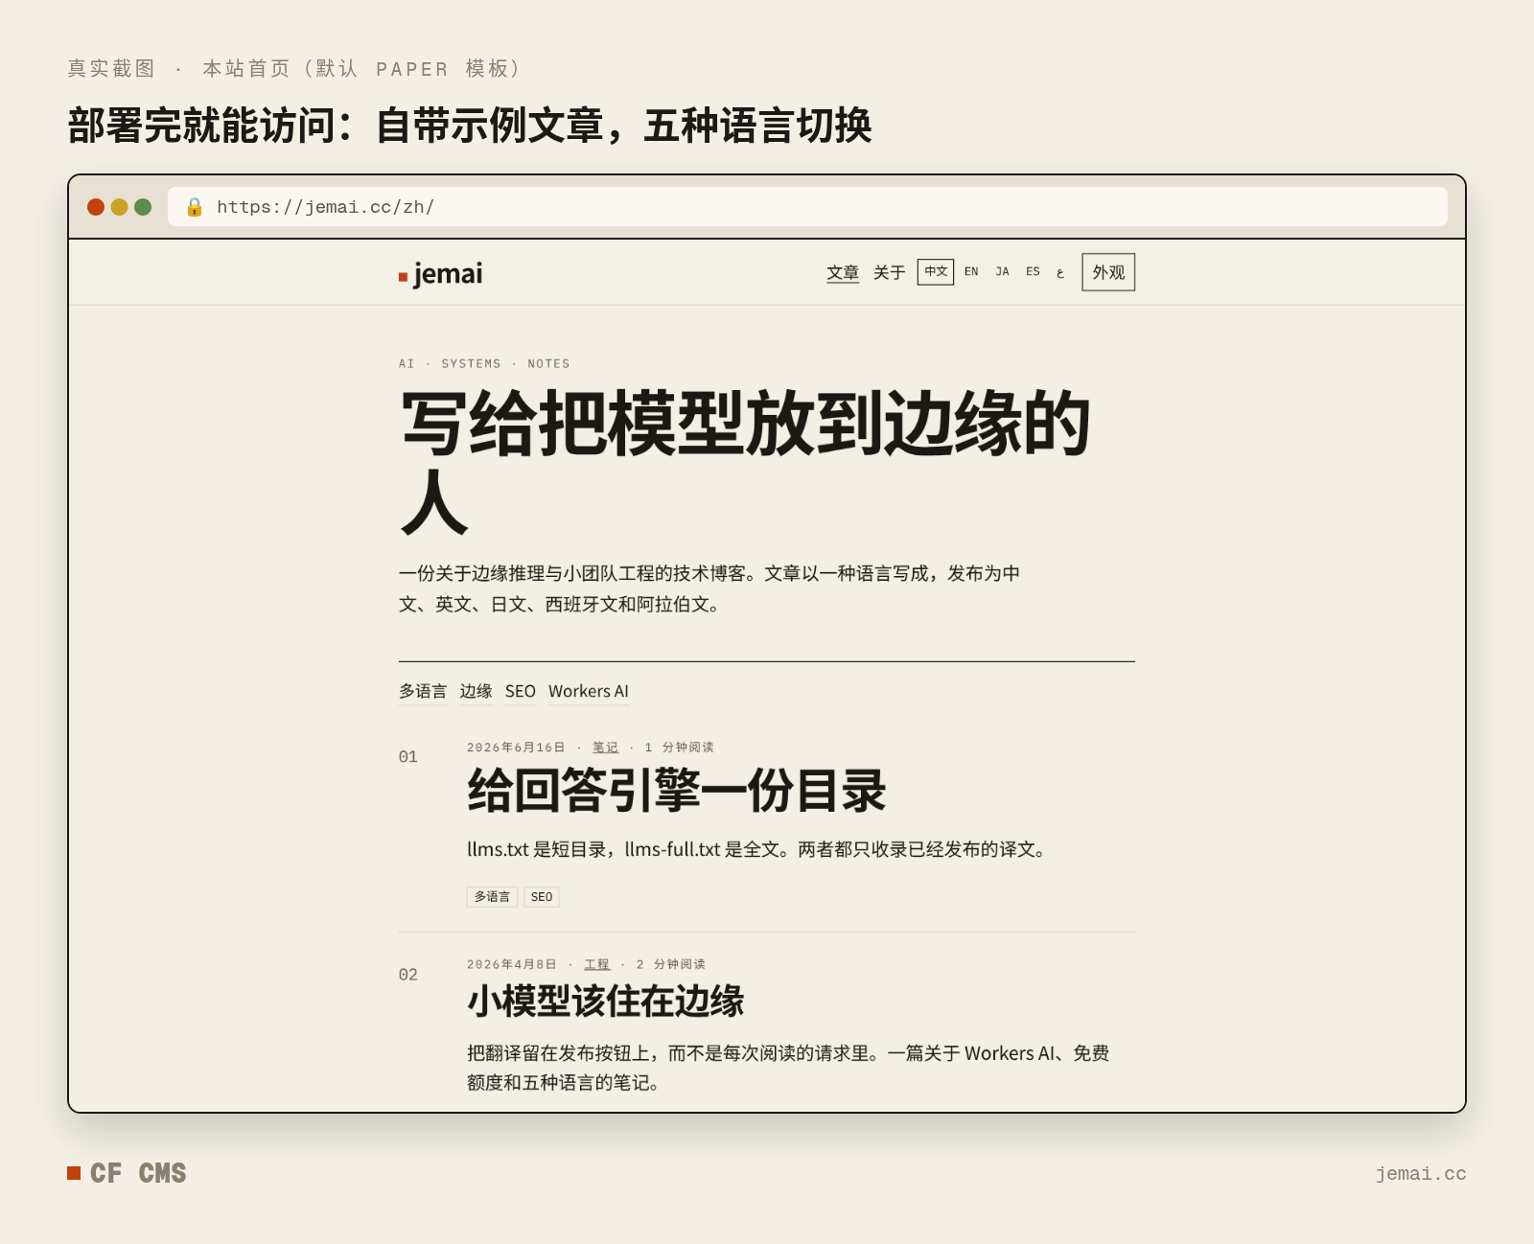The width and height of the screenshot is (1534, 1244).
Task: Open the 笔记 category link
Action: (605, 748)
